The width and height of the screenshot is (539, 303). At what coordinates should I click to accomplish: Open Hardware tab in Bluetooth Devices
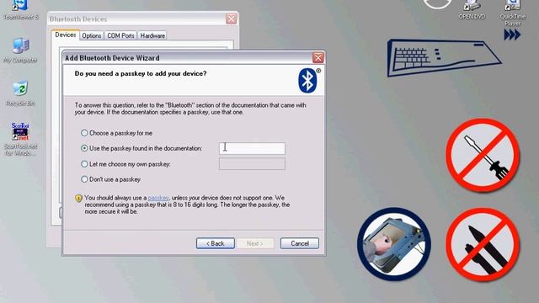(x=152, y=35)
